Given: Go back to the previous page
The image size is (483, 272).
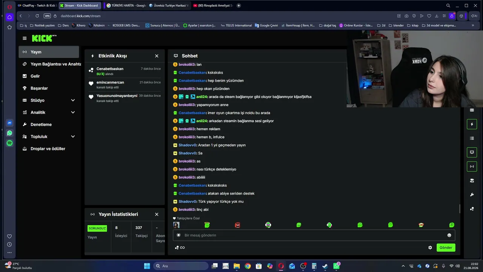Looking at the screenshot, I should pyautogui.click(x=21, y=16).
